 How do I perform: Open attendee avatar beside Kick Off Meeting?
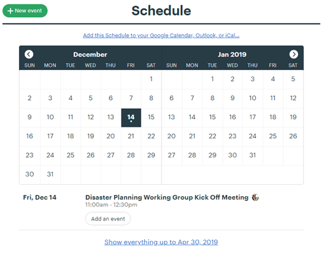pyautogui.click(x=255, y=198)
